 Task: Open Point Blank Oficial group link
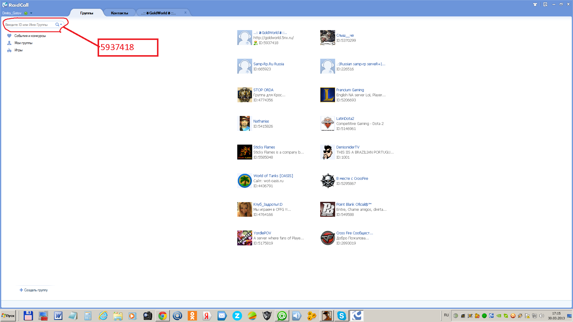tap(354, 205)
